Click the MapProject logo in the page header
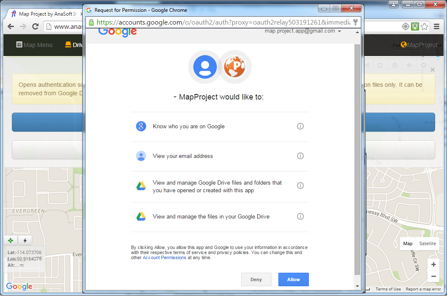 pyautogui.click(x=419, y=45)
